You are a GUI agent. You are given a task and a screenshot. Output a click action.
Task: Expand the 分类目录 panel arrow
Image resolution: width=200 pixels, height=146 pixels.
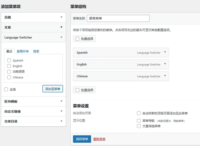click(x=61, y=121)
